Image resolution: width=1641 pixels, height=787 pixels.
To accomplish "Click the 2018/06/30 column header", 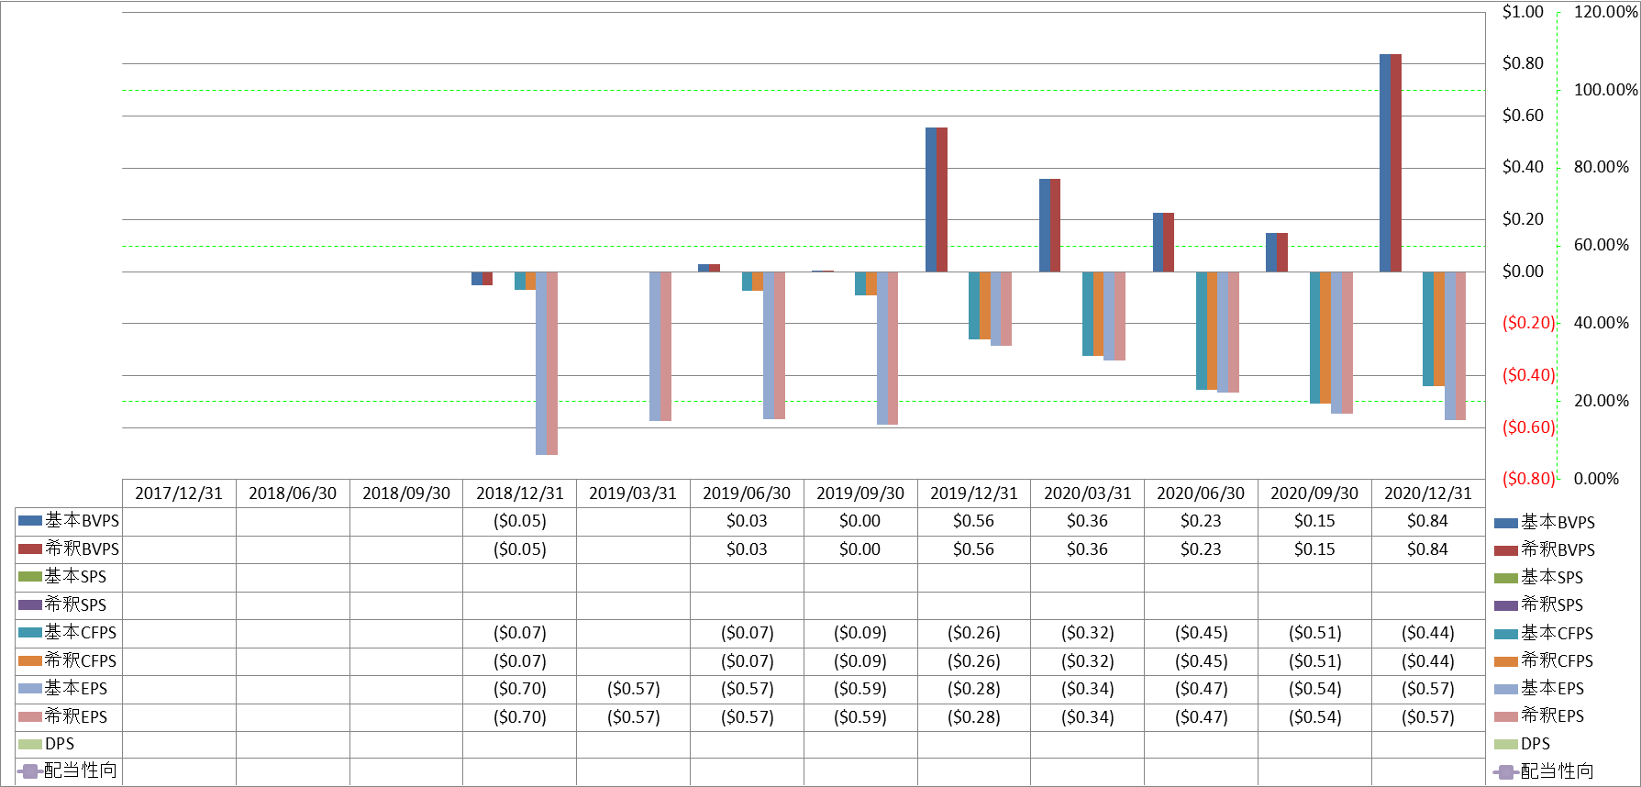I will pyautogui.click(x=293, y=493).
